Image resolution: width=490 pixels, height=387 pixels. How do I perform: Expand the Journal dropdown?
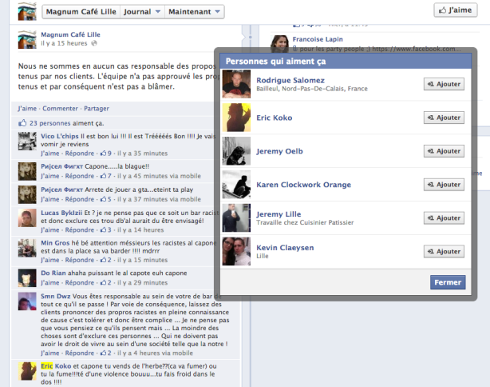[x=142, y=11]
